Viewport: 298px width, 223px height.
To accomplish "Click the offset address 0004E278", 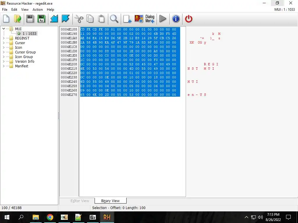I will click(x=69, y=95).
